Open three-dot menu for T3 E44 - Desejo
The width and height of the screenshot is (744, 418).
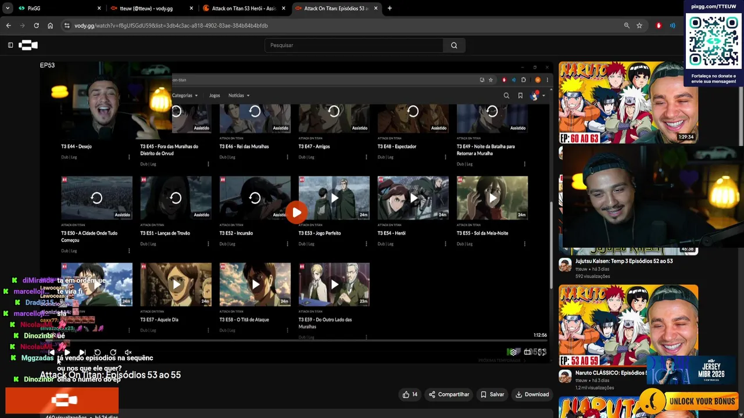(x=129, y=157)
